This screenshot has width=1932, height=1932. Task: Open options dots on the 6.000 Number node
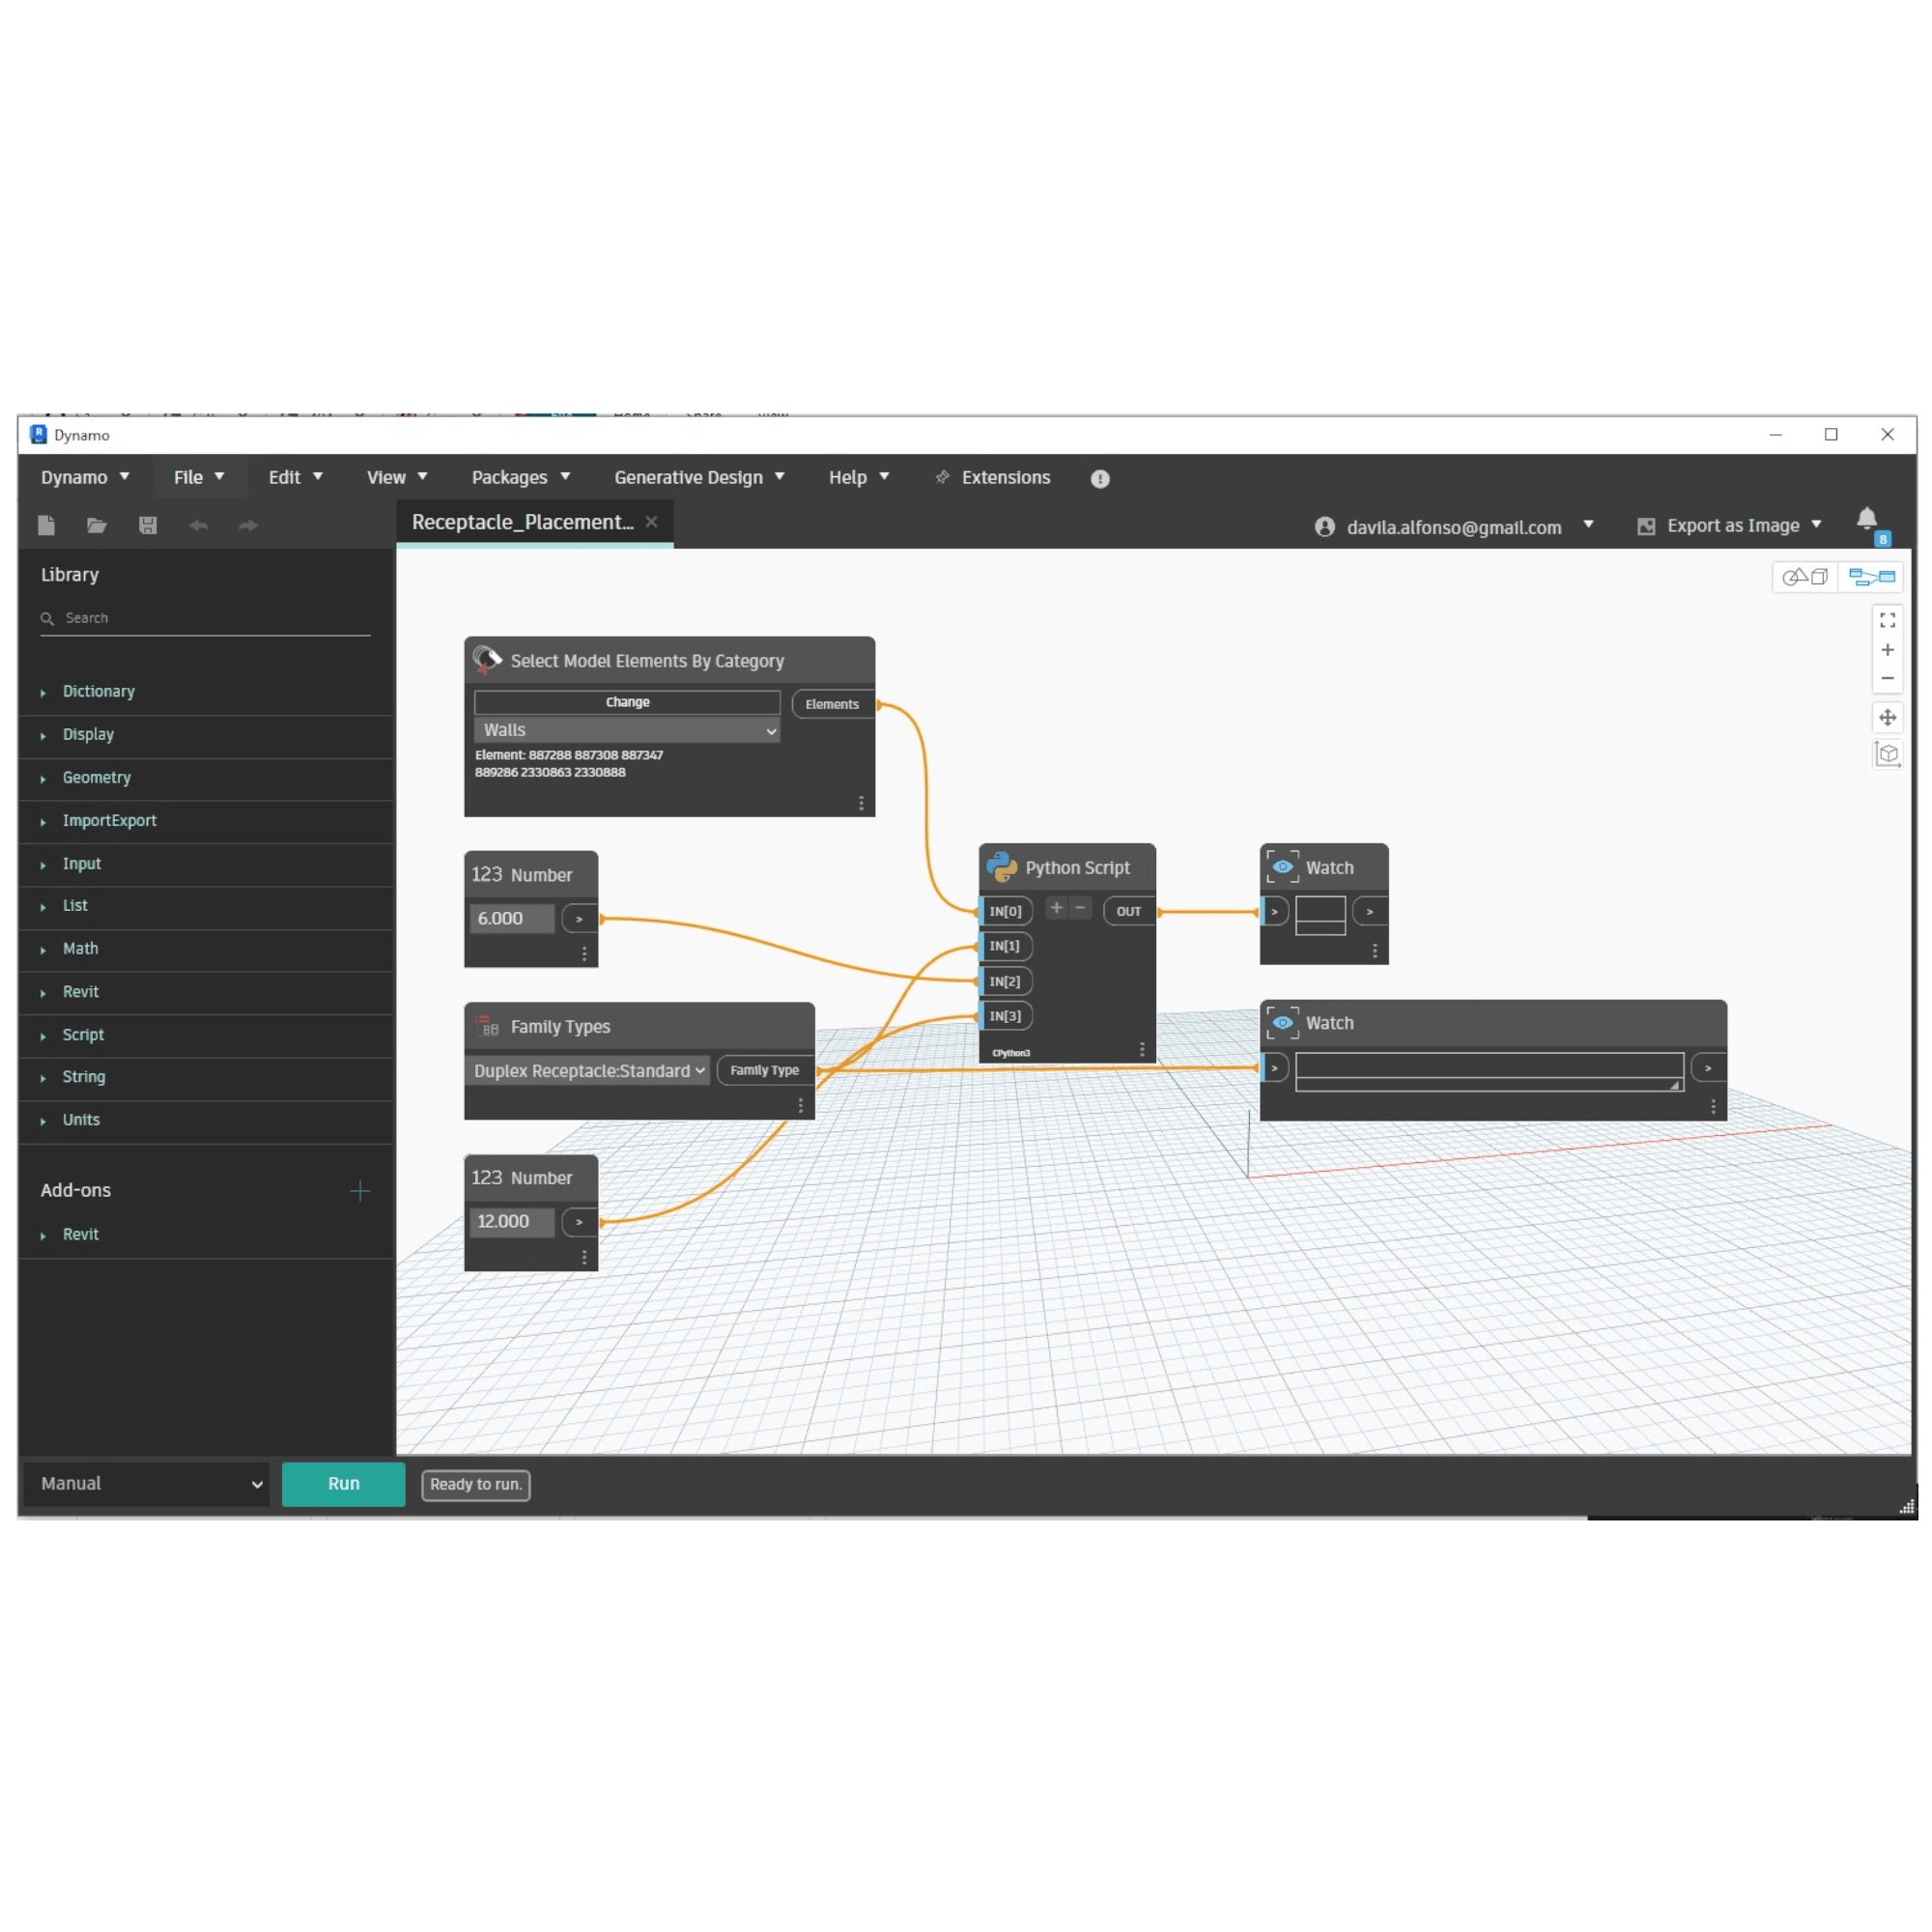pyautogui.click(x=584, y=954)
